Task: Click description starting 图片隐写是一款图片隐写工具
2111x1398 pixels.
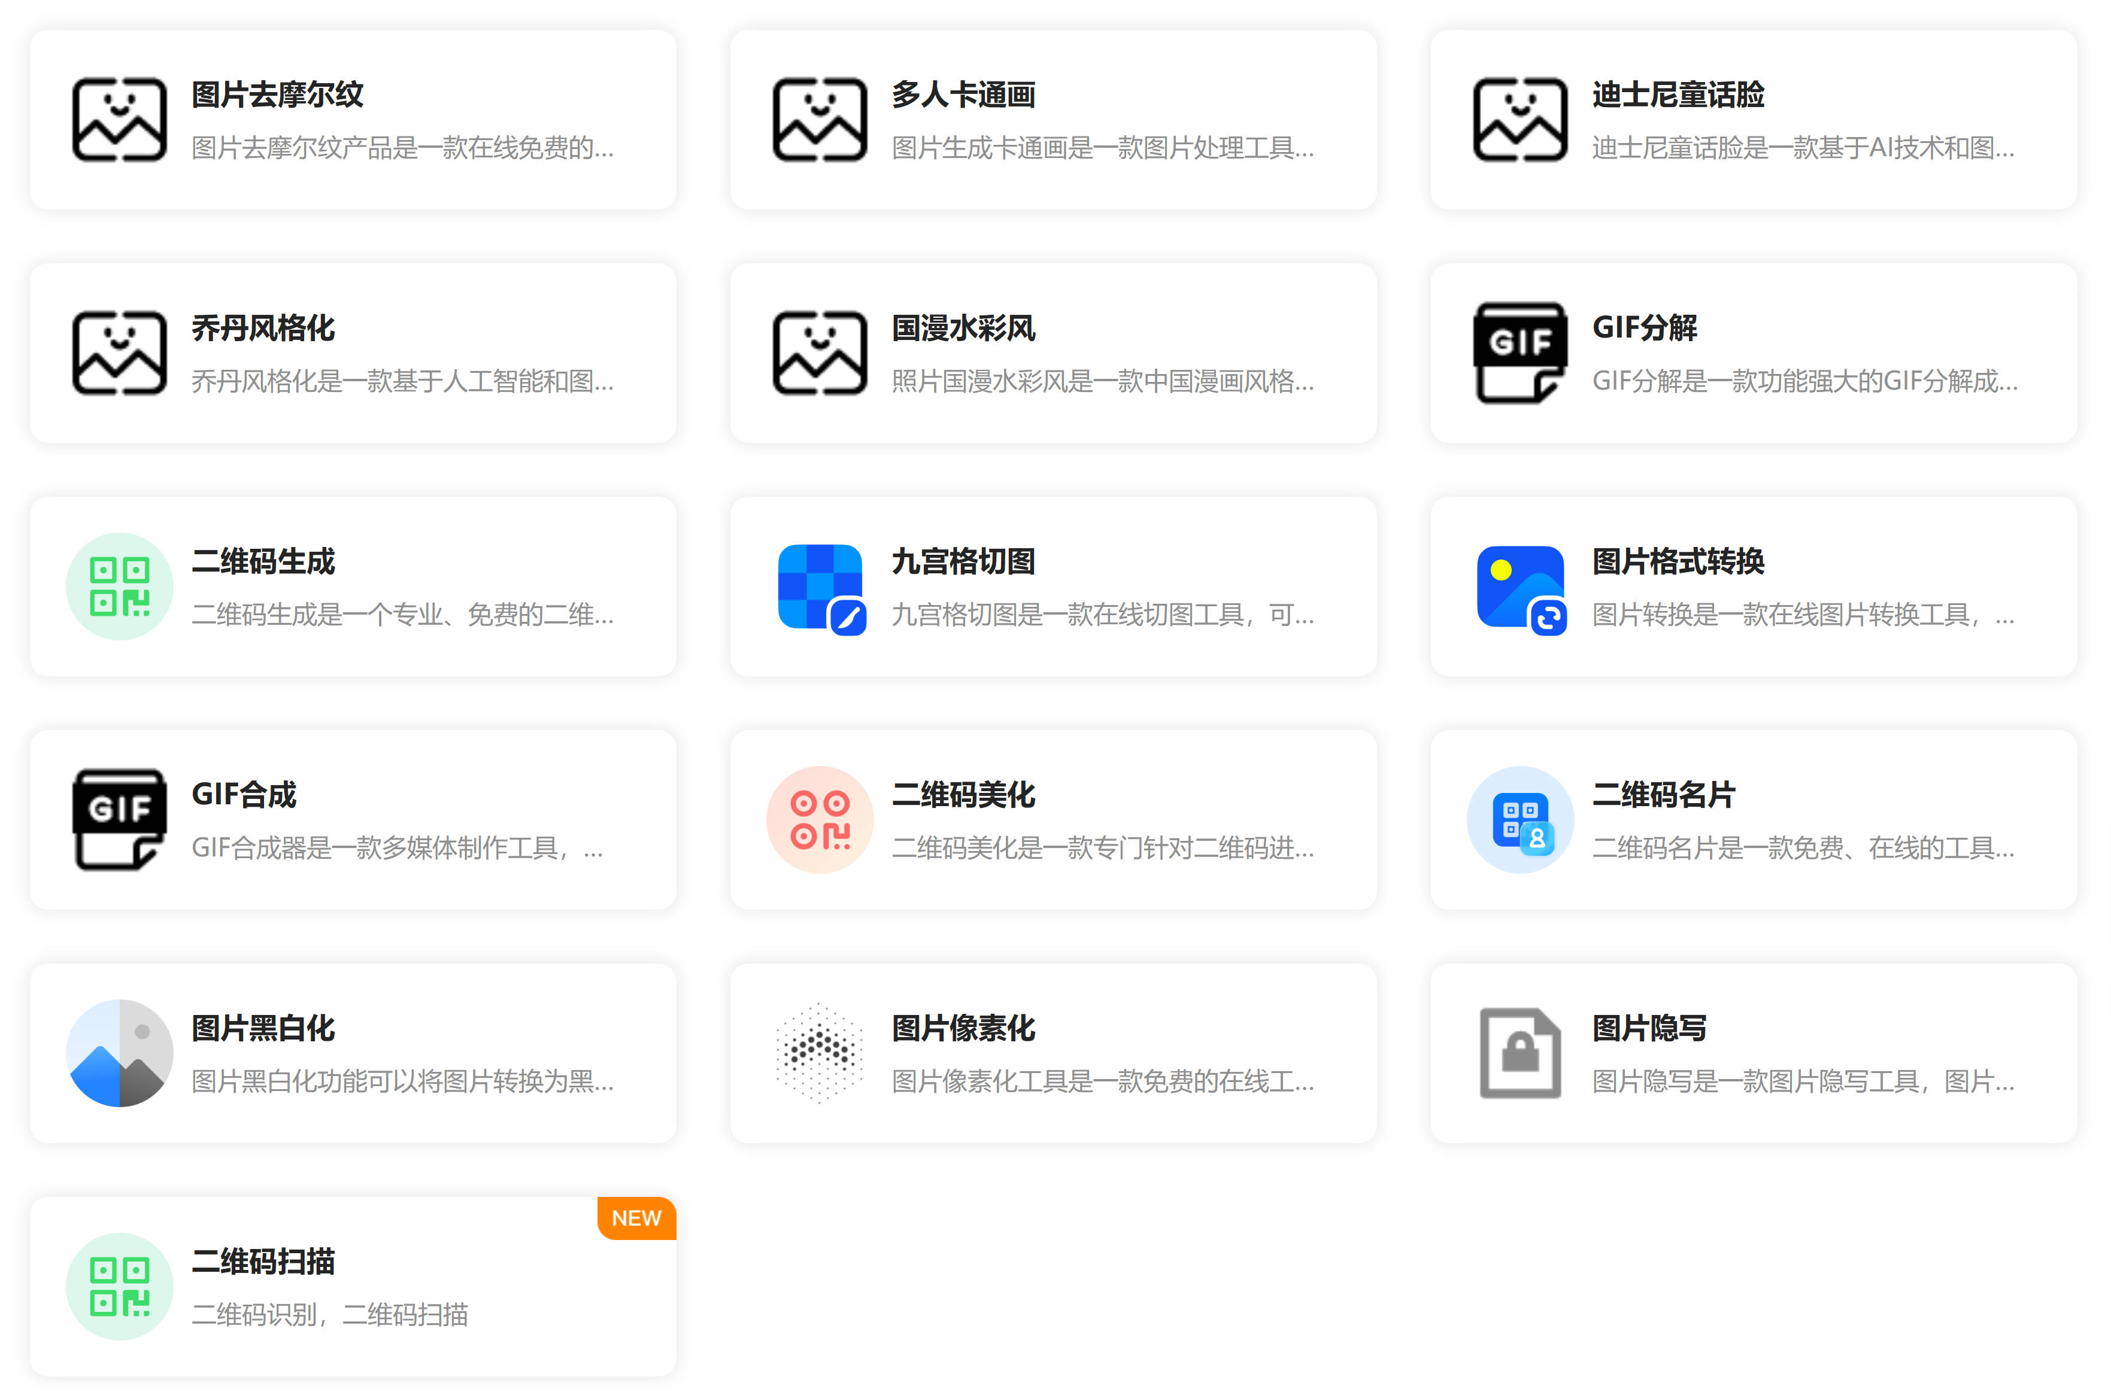Action: click(x=1803, y=1081)
